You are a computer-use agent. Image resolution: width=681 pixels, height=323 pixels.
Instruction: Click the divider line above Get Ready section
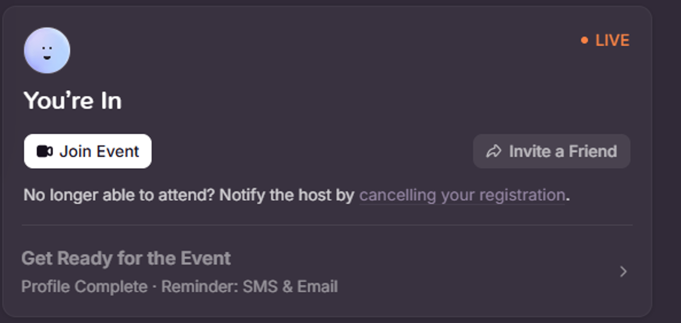pos(327,225)
